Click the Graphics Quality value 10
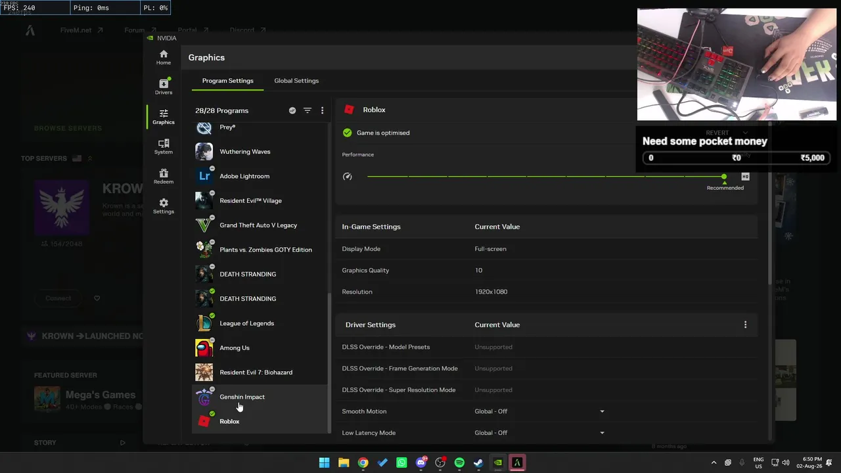The image size is (841, 473). (478, 270)
